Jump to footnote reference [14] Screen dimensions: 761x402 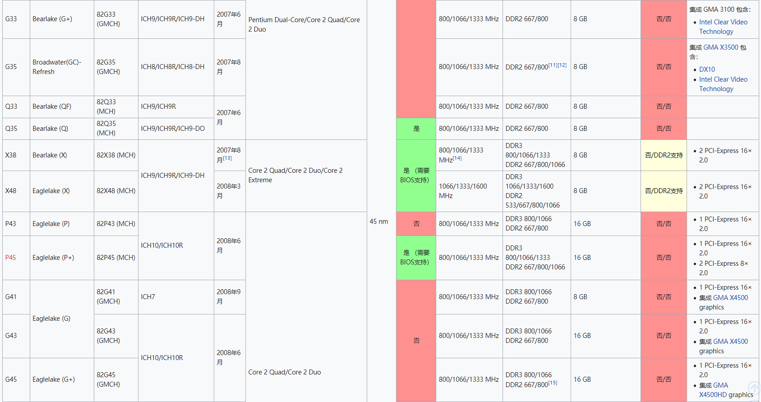click(457, 158)
